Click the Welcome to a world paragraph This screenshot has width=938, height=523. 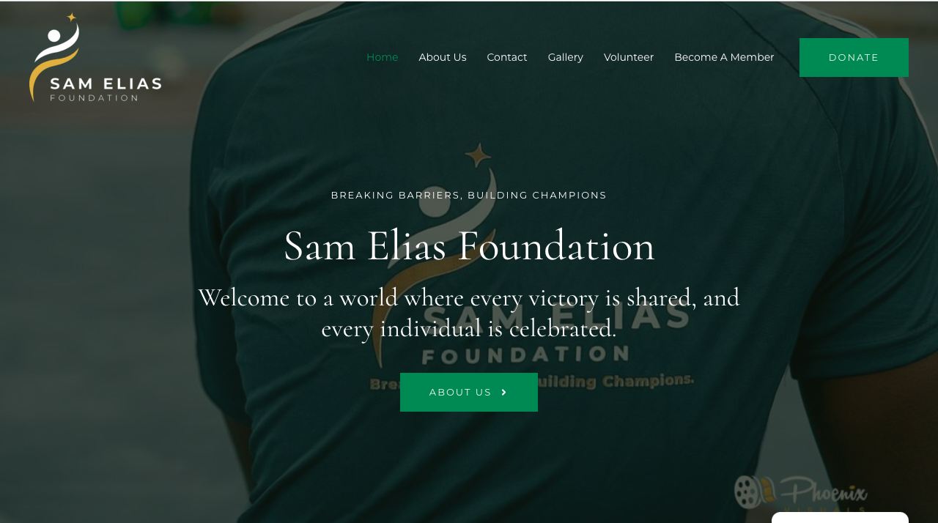click(x=469, y=313)
